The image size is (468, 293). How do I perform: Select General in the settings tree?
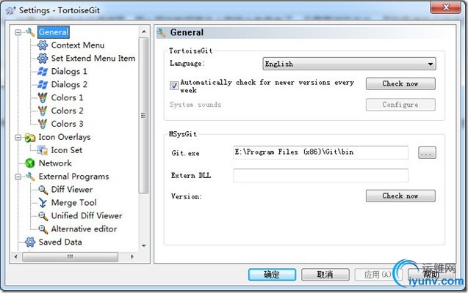[x=54, y=32]
